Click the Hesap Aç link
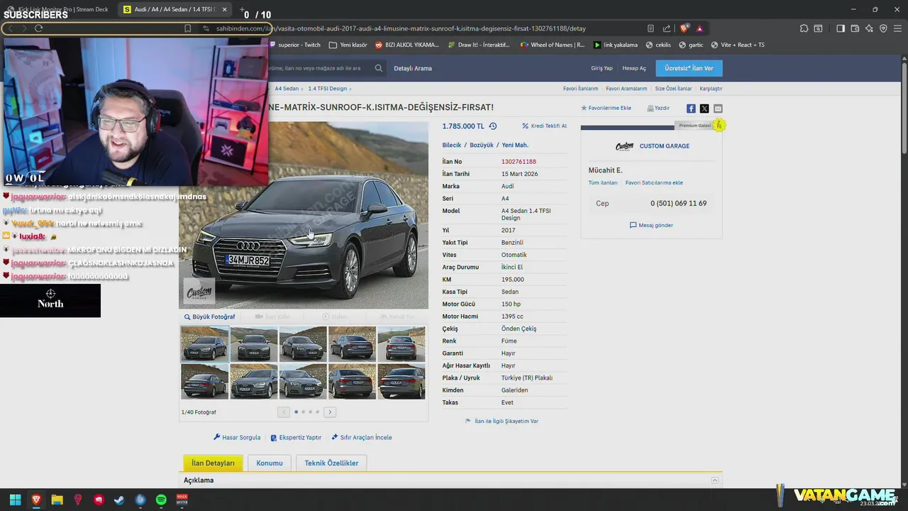 point(634,68)
